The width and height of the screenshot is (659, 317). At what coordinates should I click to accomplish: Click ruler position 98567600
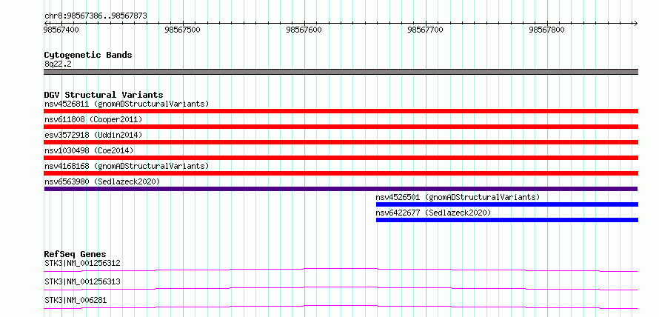[x=304, y=30]
